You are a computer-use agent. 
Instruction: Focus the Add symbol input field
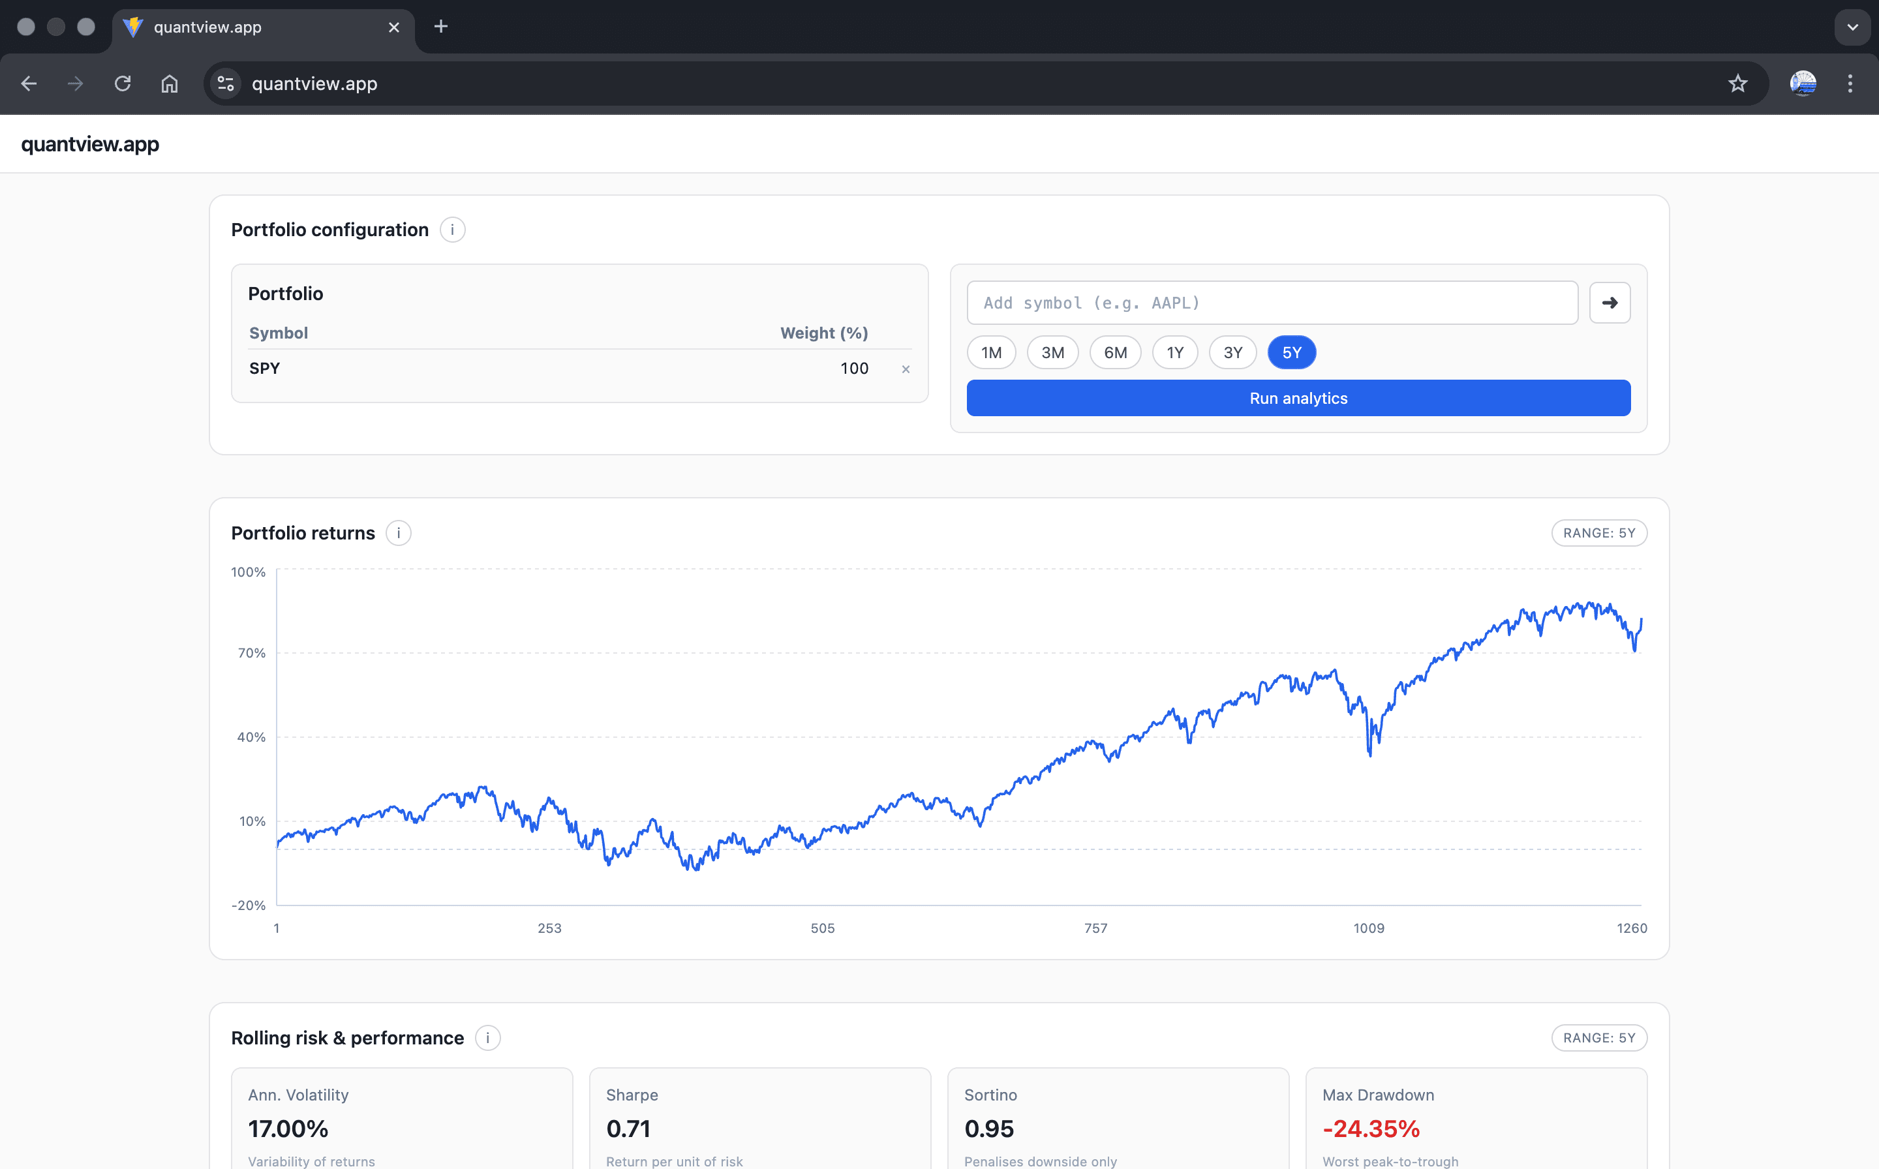coord(1272,303)
